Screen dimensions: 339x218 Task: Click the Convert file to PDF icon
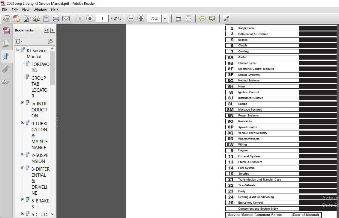point(16,19)
